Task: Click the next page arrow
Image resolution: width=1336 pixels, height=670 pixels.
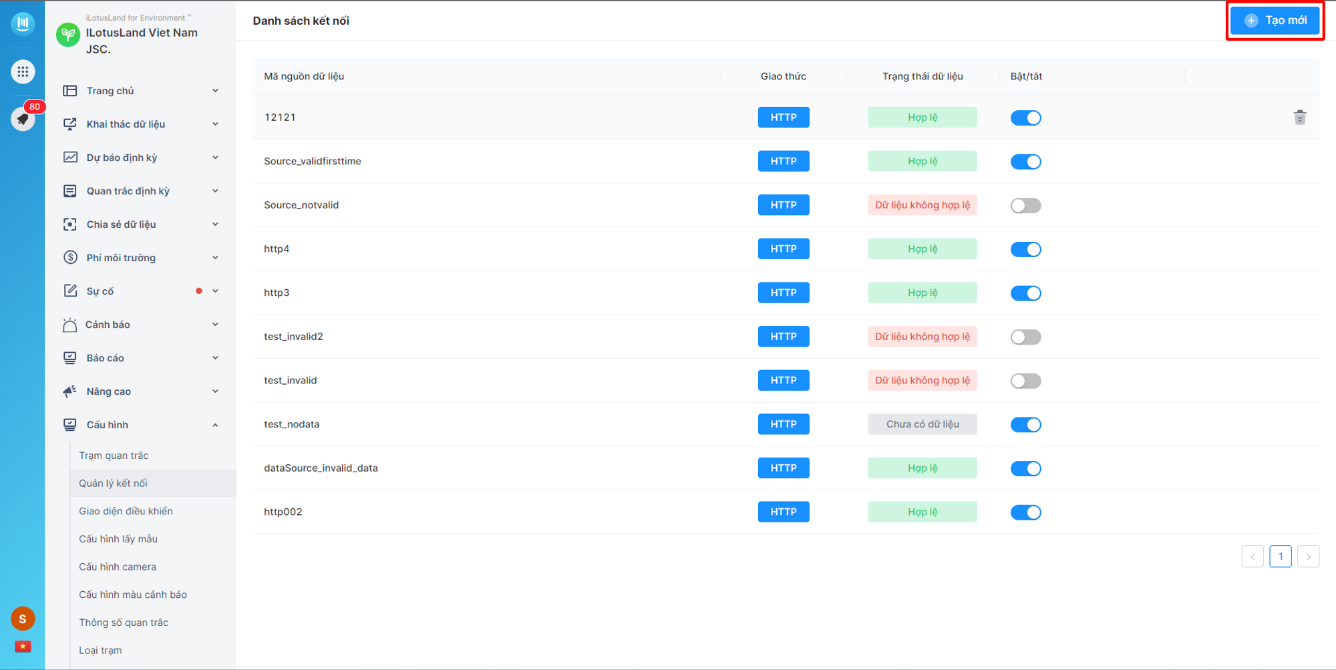Action: (x=1309, y=556)
